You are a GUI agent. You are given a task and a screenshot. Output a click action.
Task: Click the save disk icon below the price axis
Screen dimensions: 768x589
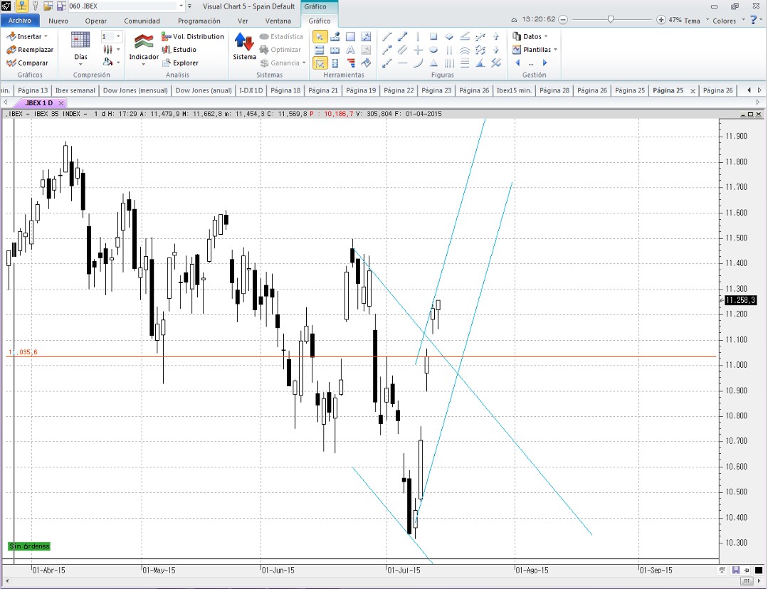[735, 571]
